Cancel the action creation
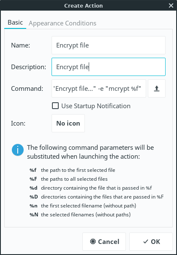The height and width of the screenshot is (255, 177). click(104, 241)
